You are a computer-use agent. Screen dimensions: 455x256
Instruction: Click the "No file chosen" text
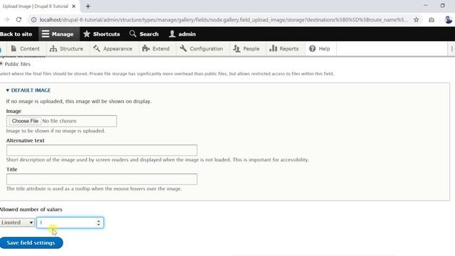[x=59, y=121]
